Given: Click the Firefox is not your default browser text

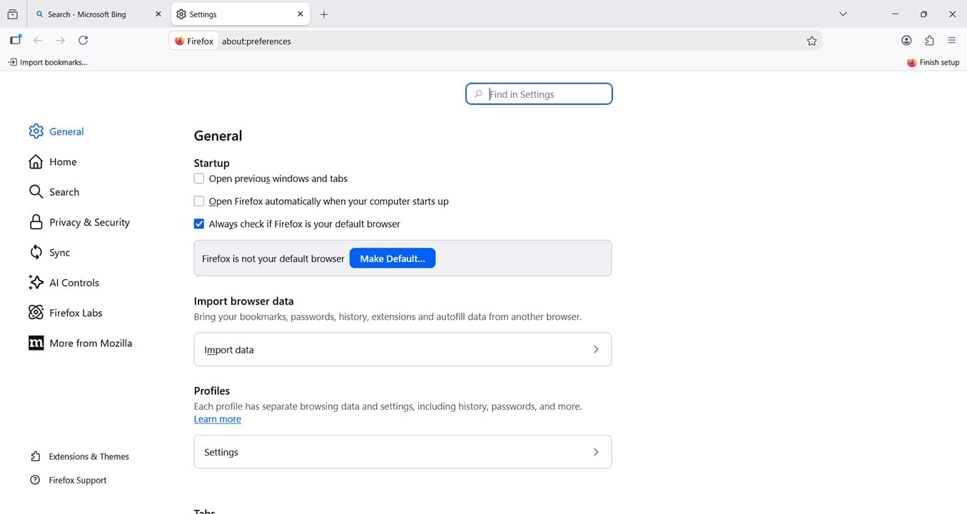Looking at the screenshot, I should tap(273, 259).
